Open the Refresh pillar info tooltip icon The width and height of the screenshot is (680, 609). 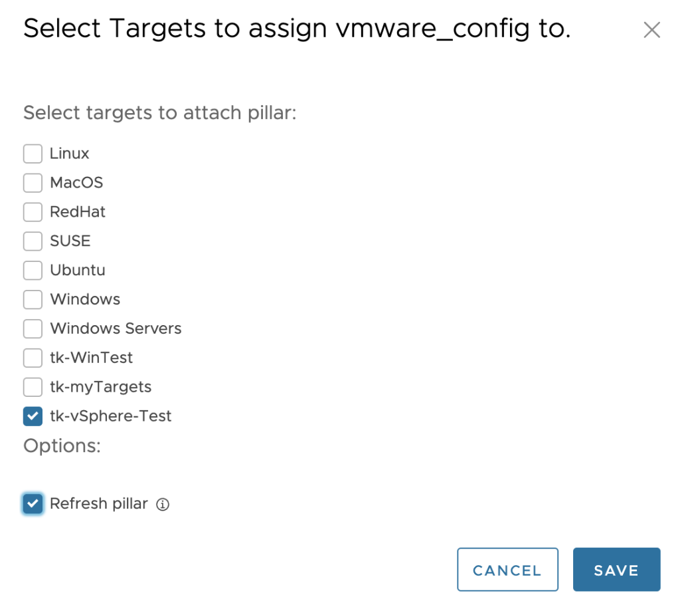163,505
